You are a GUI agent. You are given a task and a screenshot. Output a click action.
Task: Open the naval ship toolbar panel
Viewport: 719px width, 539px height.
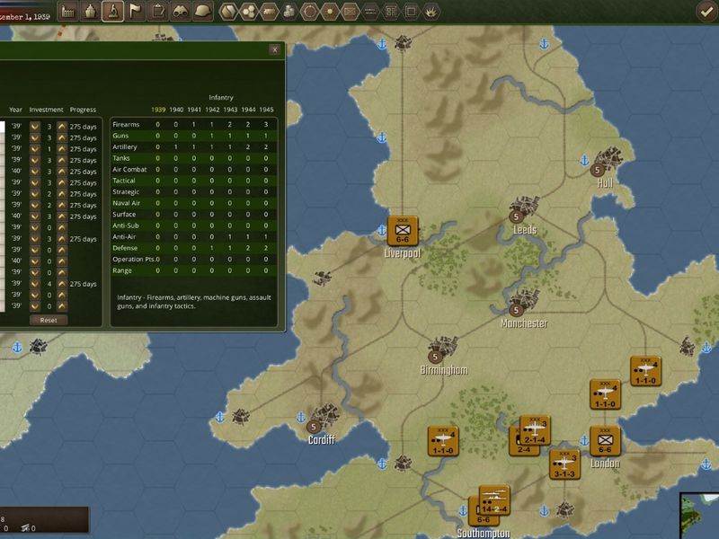pos(91,12)
